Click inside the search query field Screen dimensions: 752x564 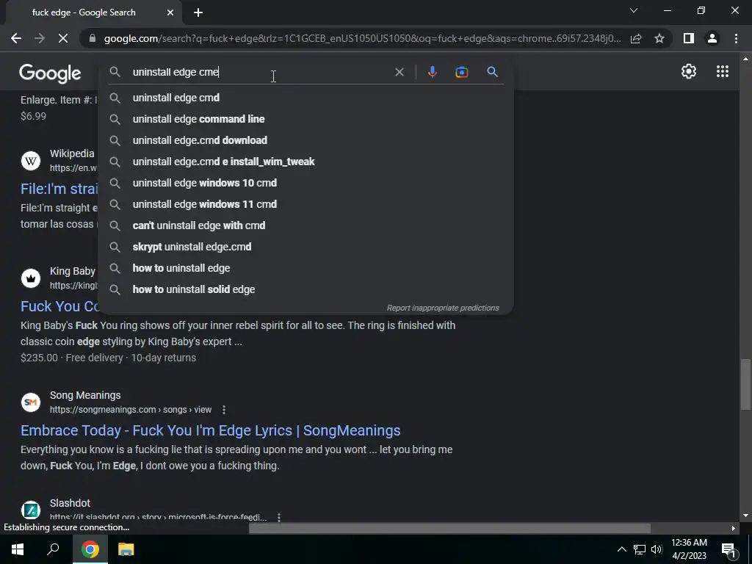[259, 72]
